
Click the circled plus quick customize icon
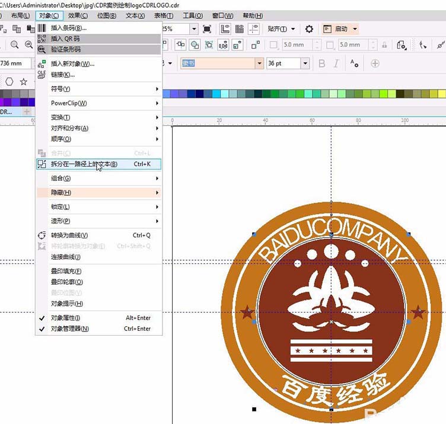[x=375, y=63]
